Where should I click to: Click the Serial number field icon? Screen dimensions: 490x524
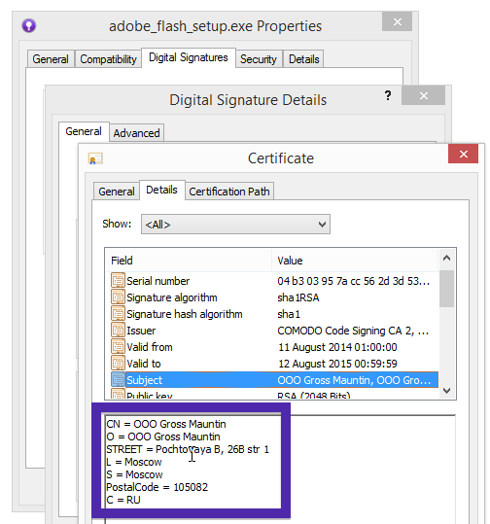pyautogui.click(x=118, y=281)
